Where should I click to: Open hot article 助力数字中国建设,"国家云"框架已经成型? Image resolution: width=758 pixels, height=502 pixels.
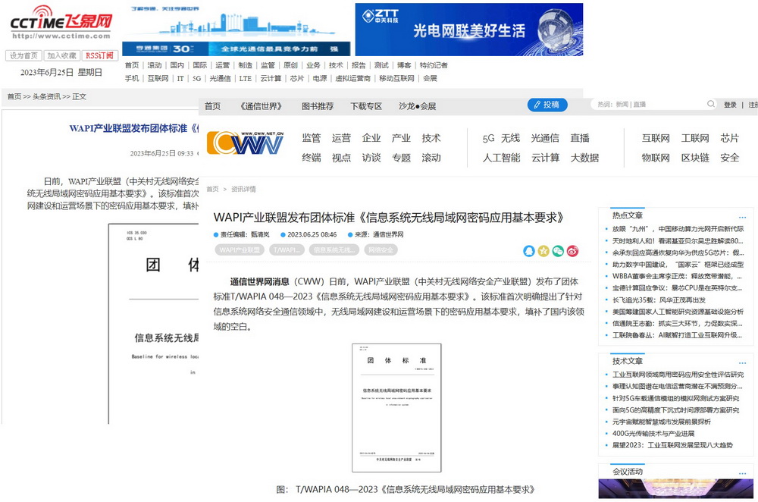coord(678,265)
